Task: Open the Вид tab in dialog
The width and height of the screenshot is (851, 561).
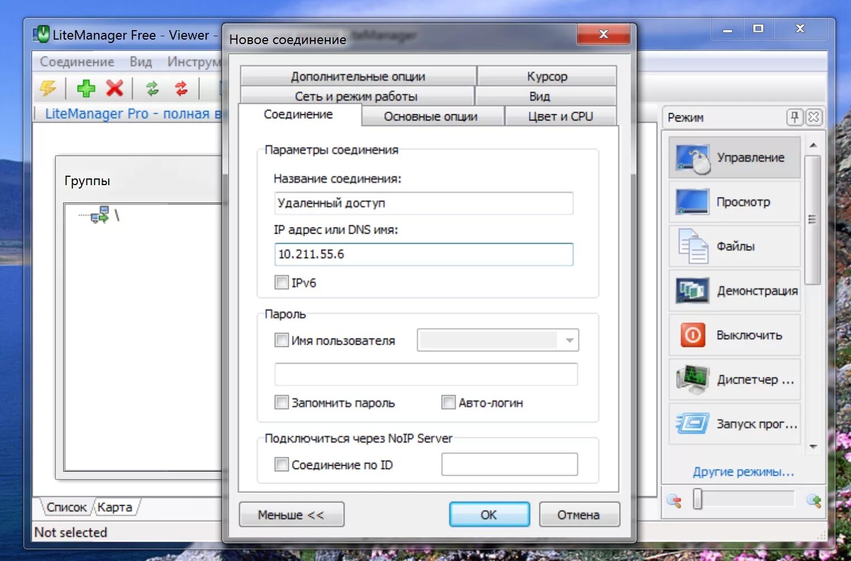Action: (x=540, y=96)
